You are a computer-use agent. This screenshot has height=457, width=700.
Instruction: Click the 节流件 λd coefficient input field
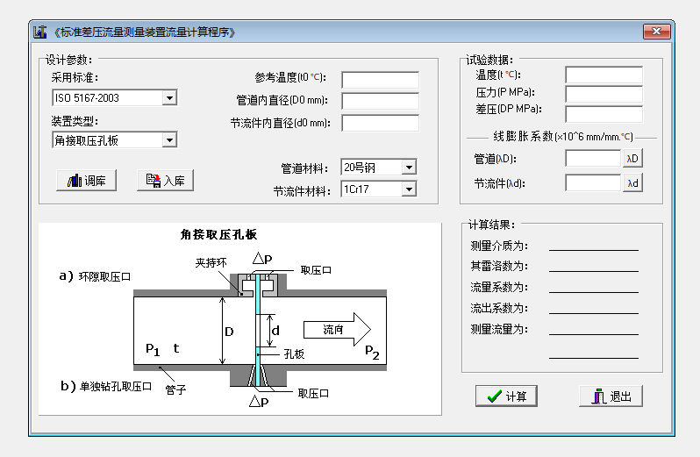[x=592, y=183]
